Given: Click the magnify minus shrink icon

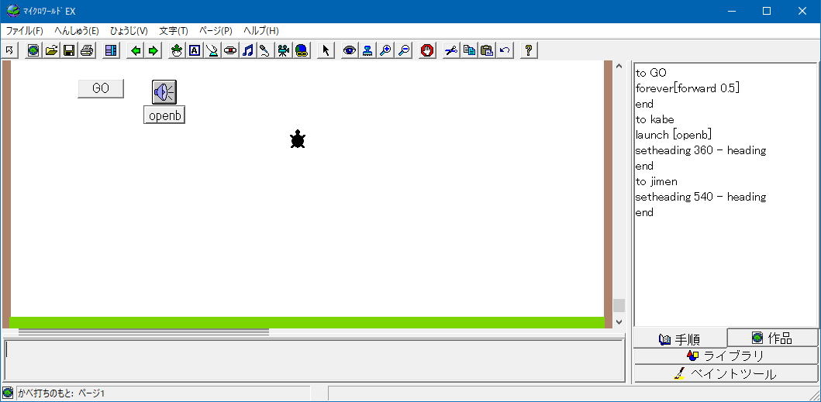Looking at the screenshot, I should 403,51.
